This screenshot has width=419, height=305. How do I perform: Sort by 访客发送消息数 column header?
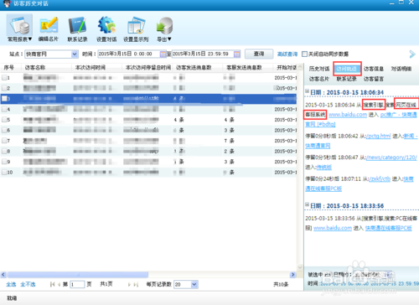click(194, 68)
